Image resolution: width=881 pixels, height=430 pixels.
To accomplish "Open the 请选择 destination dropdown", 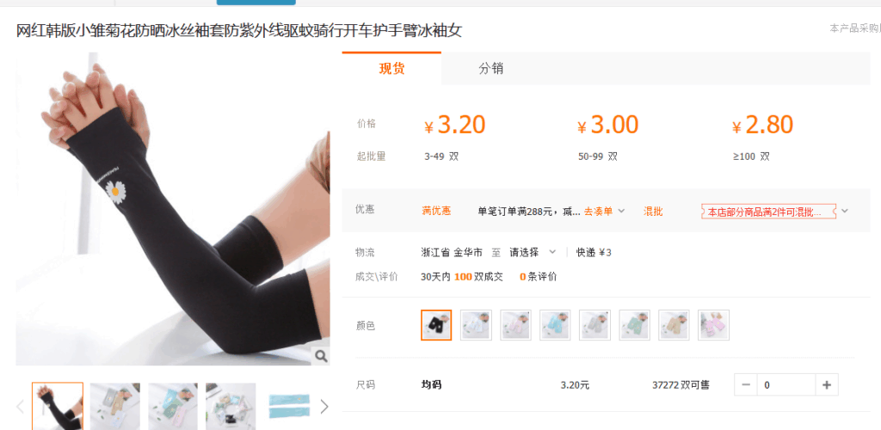I will 533,253.
